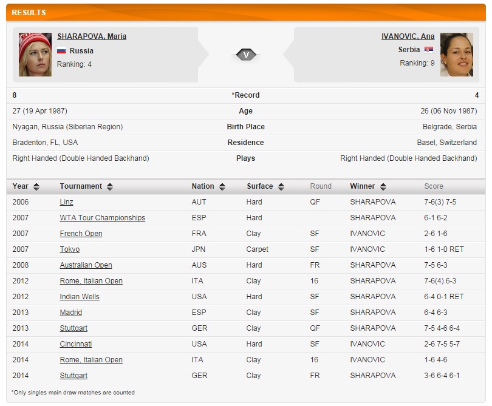Image resolution: width=492 pixels, height=406 pixels.
Task: Open WTA Tour Championships link
Action: 102,218
